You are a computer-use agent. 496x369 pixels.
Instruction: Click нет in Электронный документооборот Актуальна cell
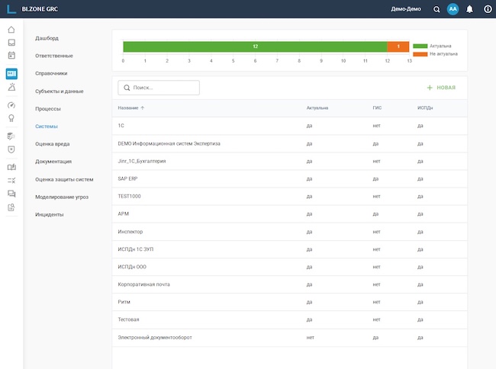point(311,338)
